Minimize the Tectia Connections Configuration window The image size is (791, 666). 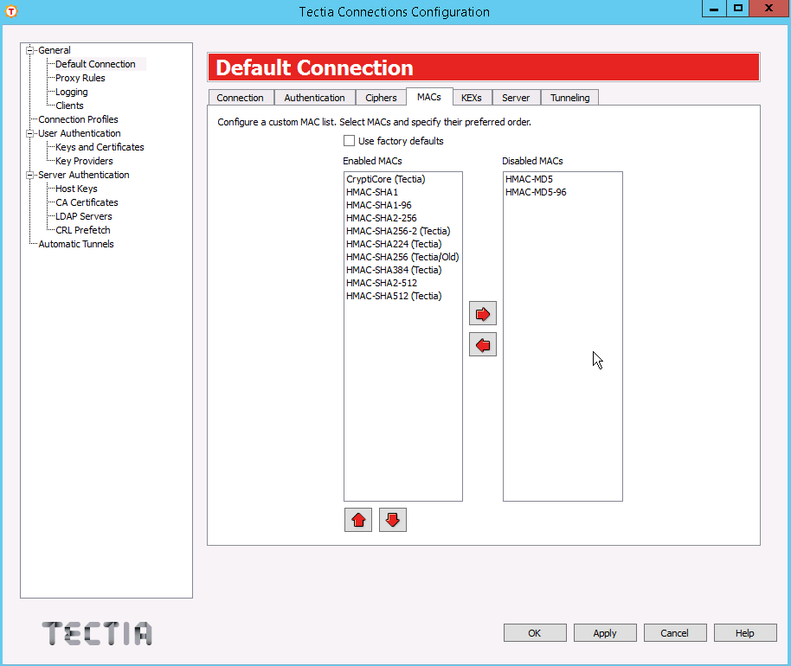tap(714, 9)
